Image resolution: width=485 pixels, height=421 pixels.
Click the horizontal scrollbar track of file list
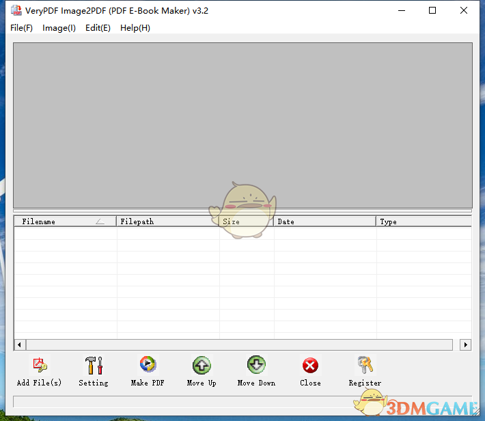pos(239,344)
